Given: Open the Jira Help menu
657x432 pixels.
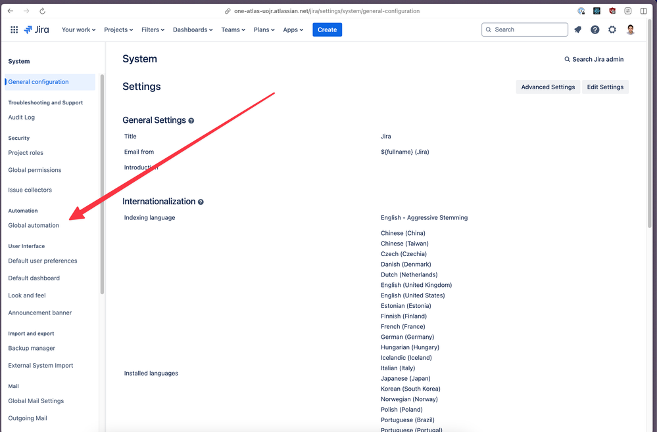Looking at the screenshot, I should (x=595, y=30).
